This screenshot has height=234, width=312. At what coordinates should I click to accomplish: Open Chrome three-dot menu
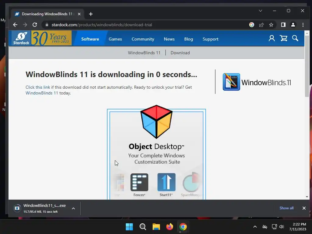(x=303, y=25)
